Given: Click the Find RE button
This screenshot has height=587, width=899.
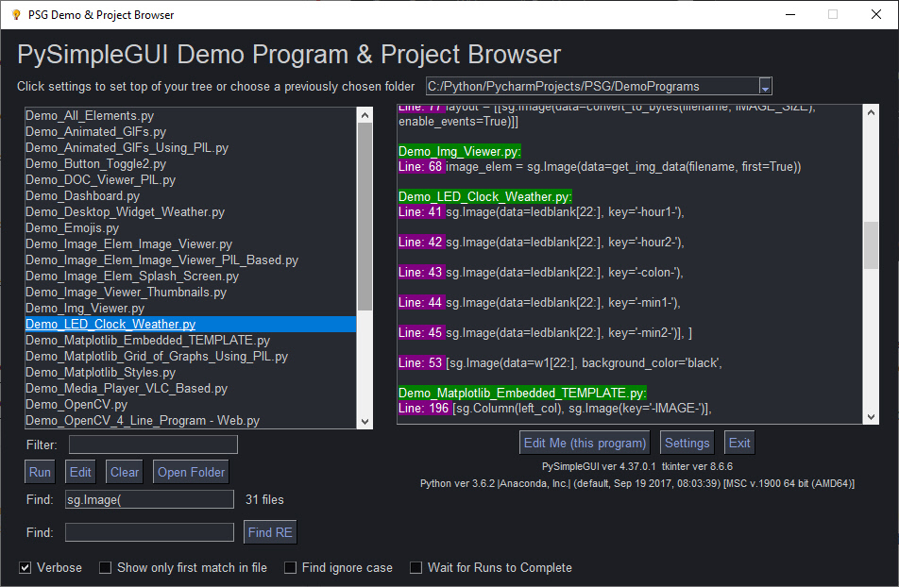Looking at the screenshot, I should click(270, 532).
